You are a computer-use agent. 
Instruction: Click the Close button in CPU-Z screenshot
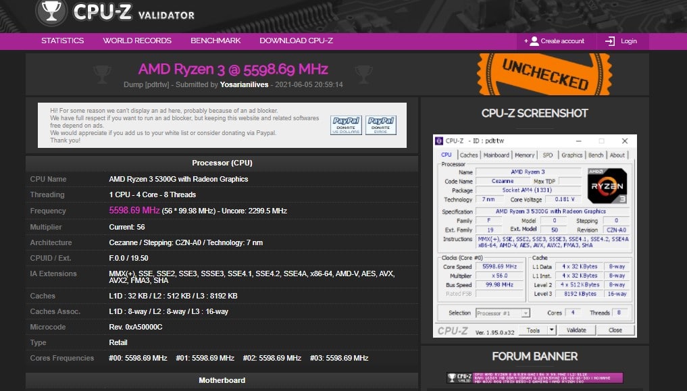pos(615,330)
